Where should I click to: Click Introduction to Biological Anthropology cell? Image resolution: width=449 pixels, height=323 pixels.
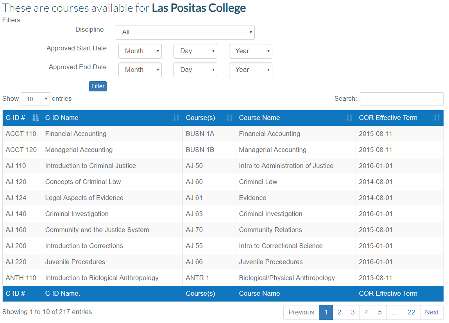112,278
